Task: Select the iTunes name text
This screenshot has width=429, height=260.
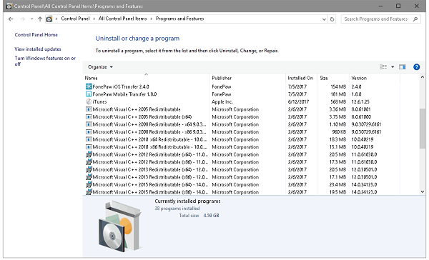Action: 99,101
